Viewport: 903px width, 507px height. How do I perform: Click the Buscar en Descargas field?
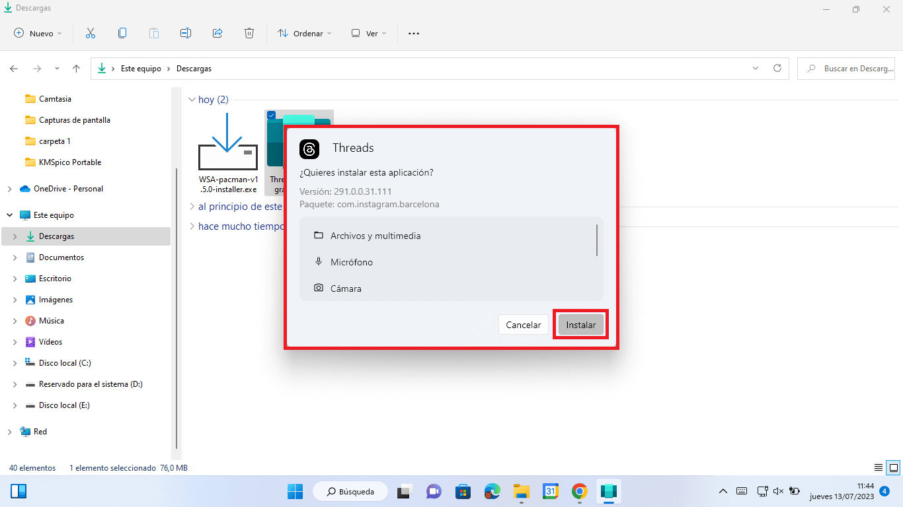click(x=846, y=69)
